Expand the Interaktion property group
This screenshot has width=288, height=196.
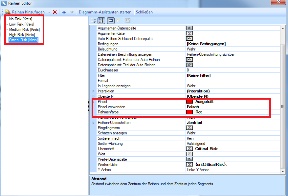(93, 91)
